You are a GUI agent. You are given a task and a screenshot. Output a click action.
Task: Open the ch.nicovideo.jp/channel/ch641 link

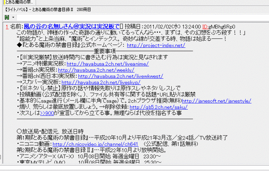[x=95, y=144]
